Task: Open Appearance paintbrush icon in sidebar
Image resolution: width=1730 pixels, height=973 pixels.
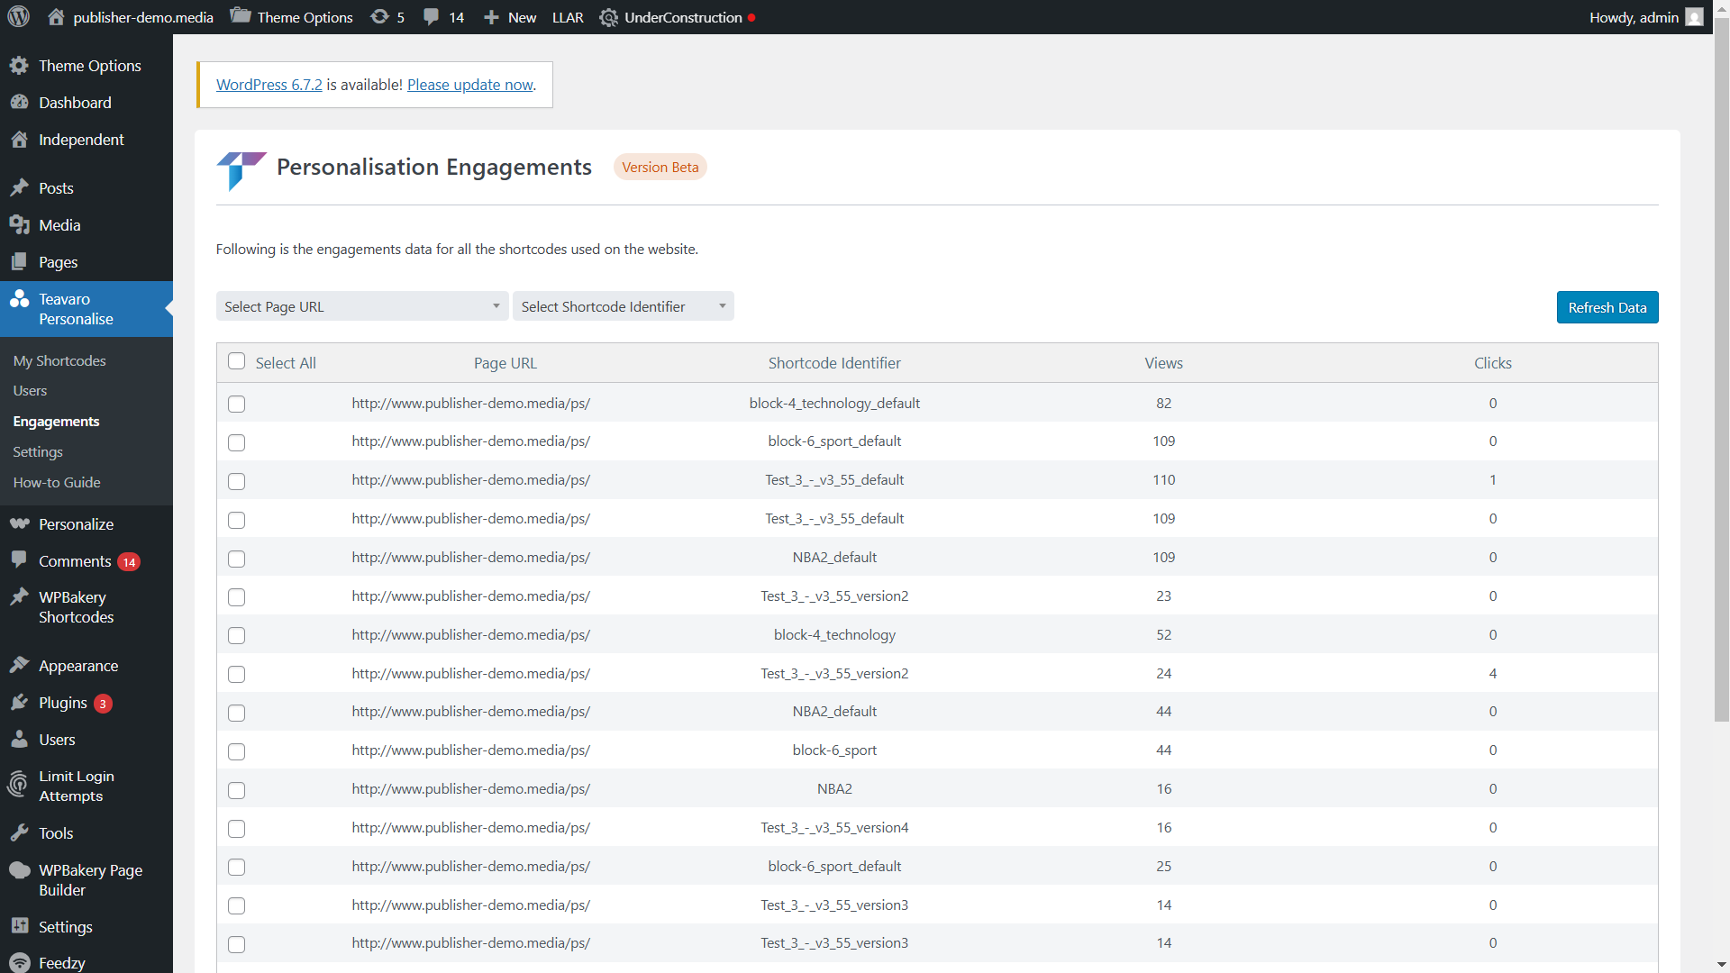Action: pos(19,666)
